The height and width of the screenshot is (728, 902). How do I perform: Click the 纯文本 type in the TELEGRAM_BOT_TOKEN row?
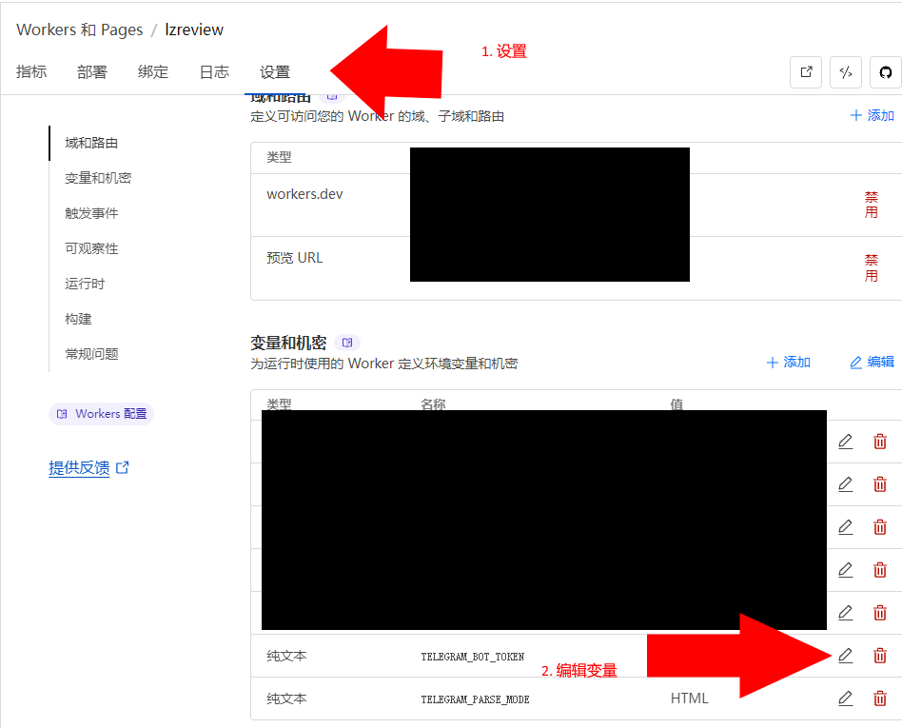(x=286, y=656)
